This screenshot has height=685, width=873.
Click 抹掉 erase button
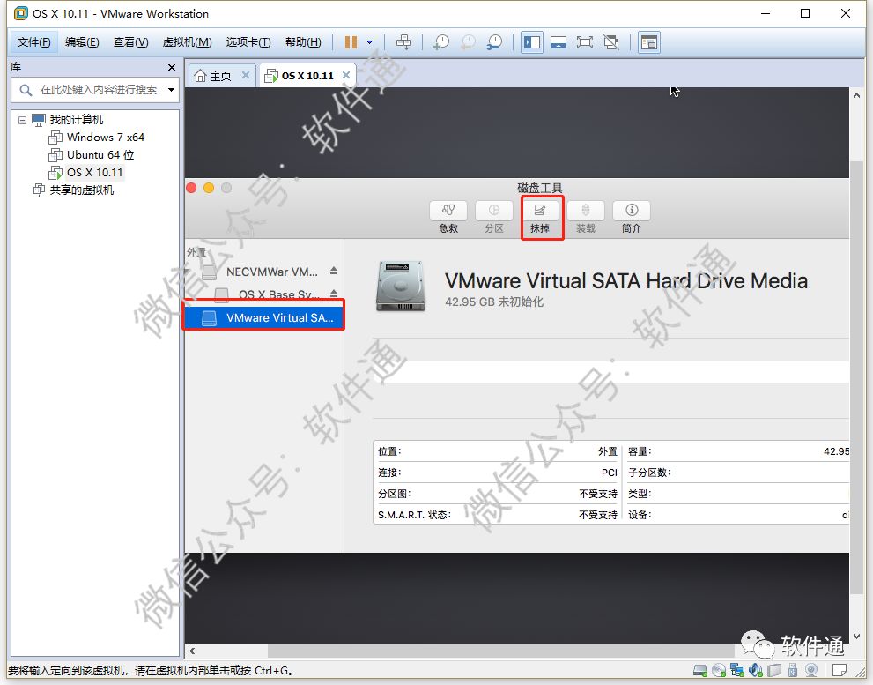[x=540, y=217]
